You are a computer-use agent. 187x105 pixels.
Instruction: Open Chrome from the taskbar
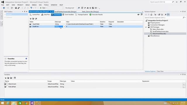coord(26,103)
